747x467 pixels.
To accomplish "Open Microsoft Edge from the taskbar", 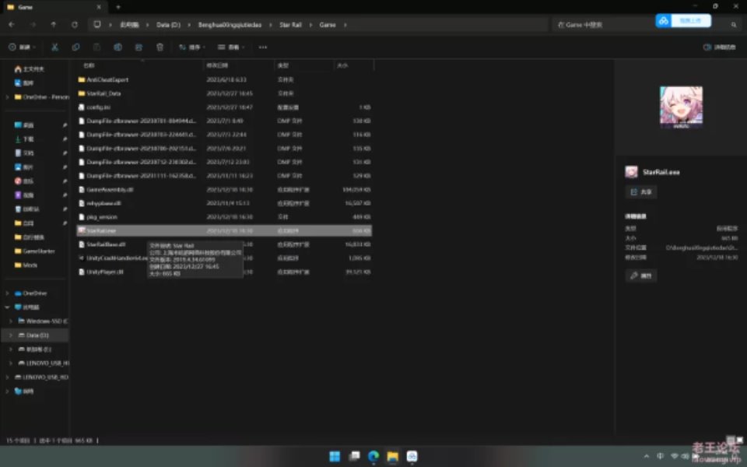I will (x=373, y=457).
